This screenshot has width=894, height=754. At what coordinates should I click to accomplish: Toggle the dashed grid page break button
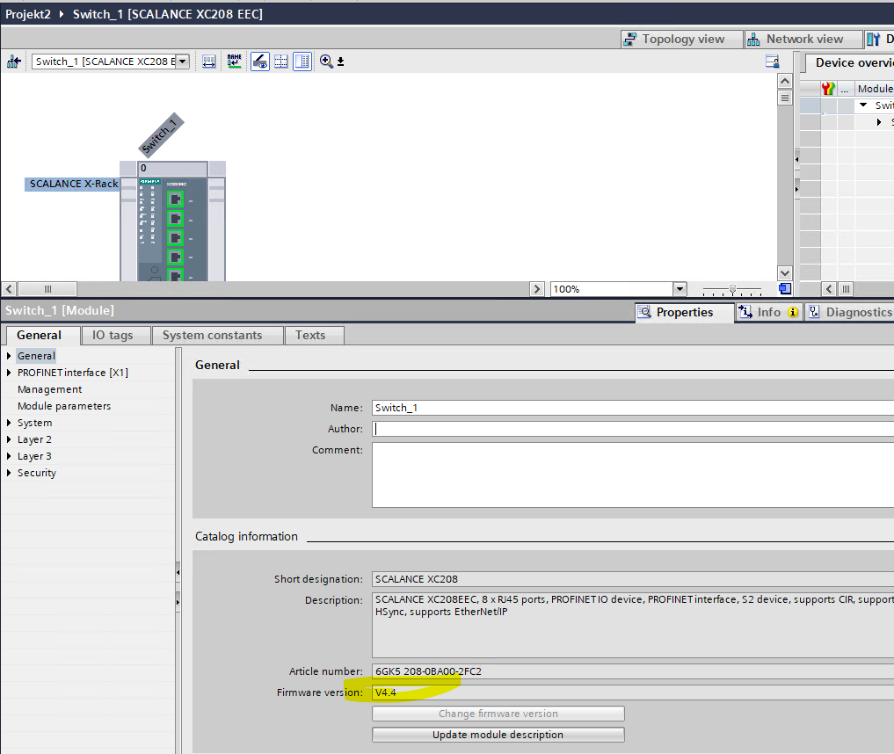click(x=281, y=62)
